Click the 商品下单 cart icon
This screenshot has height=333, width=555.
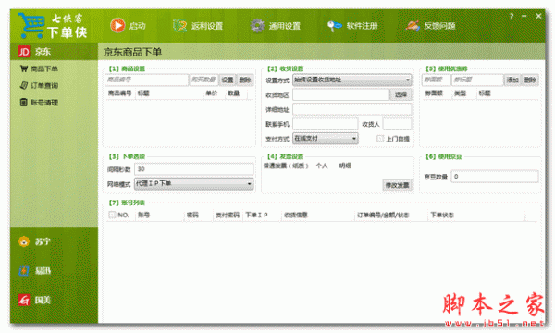24,68
